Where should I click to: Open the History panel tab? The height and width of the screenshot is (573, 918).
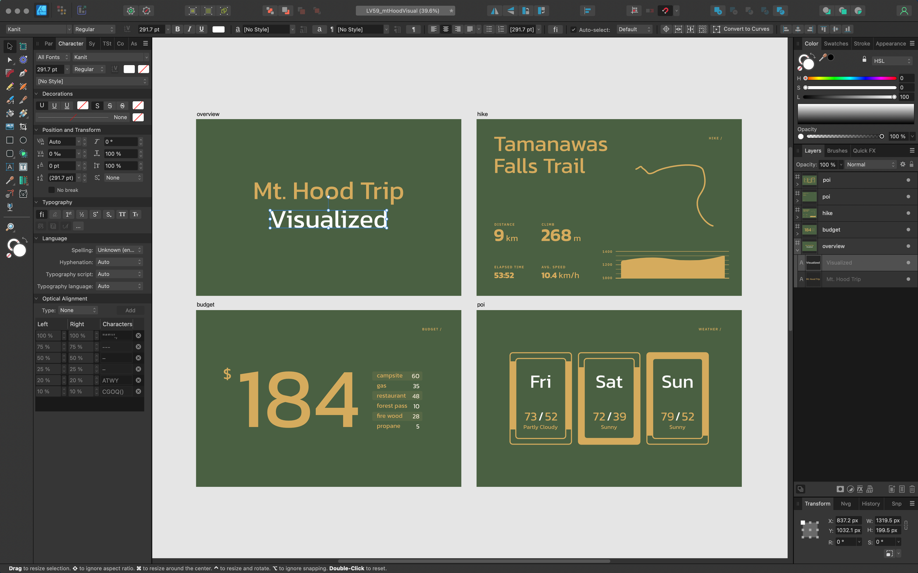click(870, 504)
